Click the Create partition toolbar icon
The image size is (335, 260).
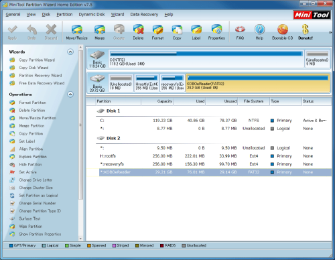pos(119,29)
